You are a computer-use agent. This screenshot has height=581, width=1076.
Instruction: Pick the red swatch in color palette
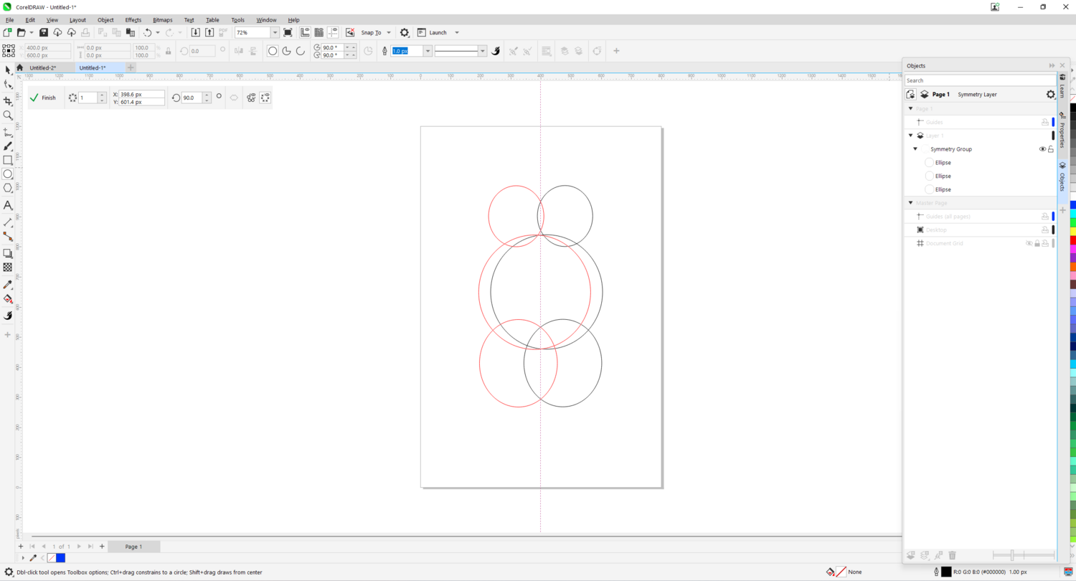[x=1072, y=240]
